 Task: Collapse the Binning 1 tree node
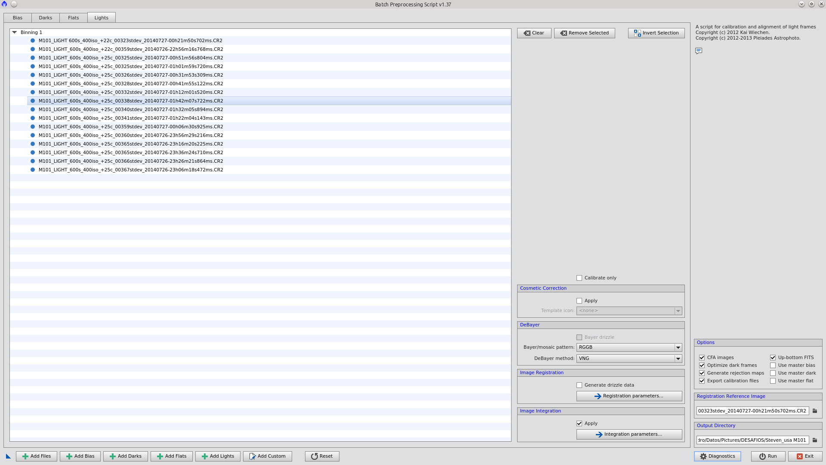[x=15, y=32]
